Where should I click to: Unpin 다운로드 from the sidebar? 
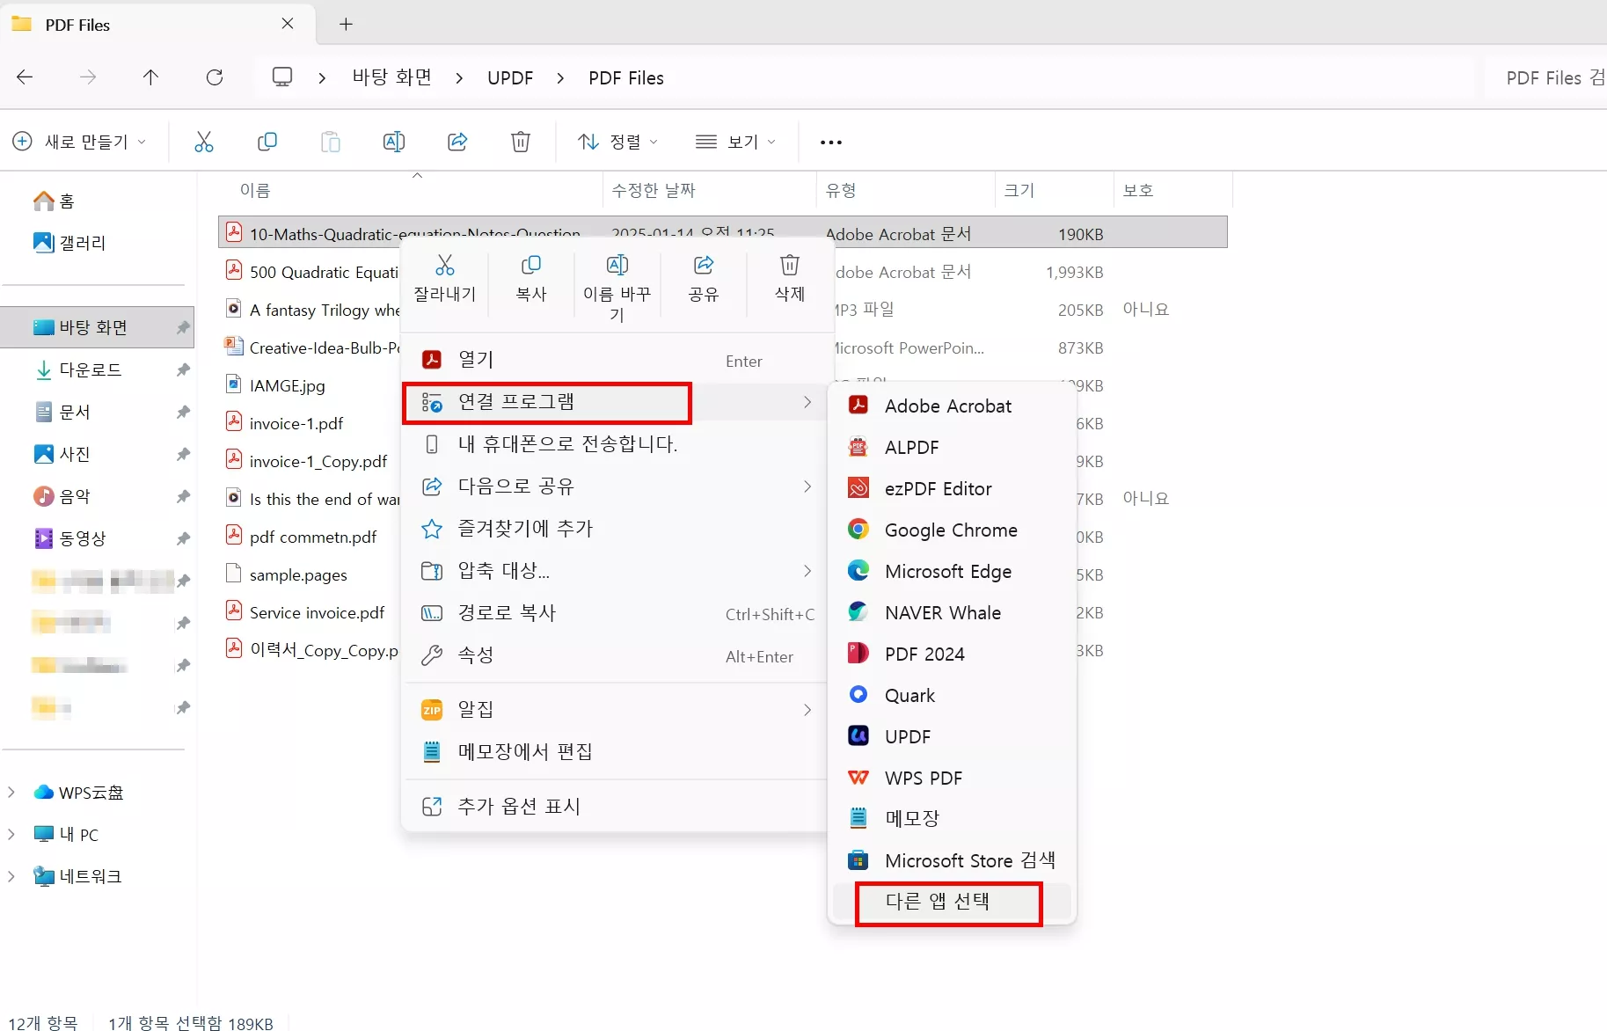(182, 370)
